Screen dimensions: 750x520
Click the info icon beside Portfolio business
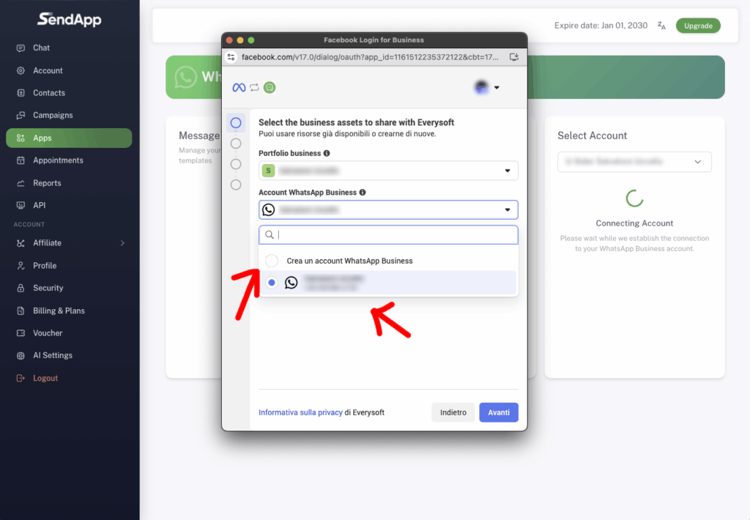point(327,154)
